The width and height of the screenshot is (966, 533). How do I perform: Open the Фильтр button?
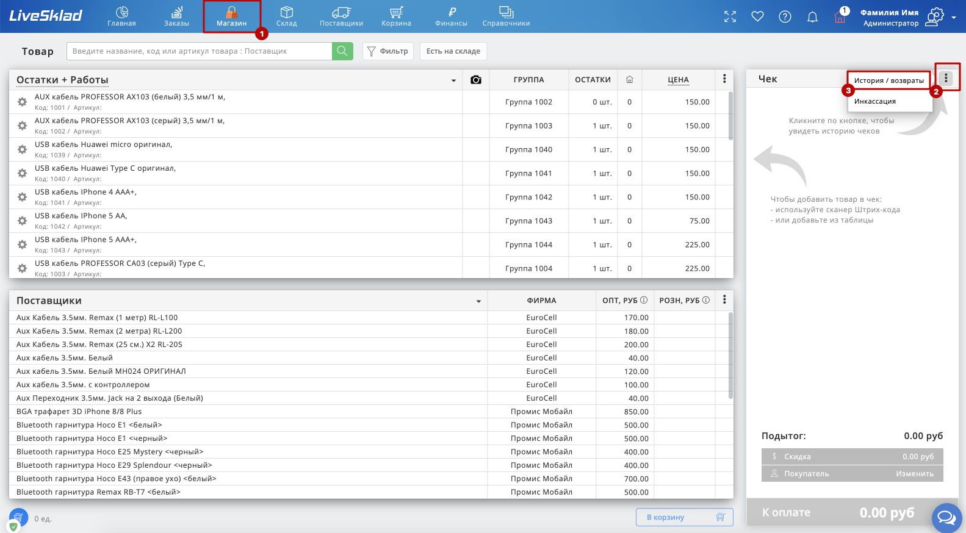pyautogui.click(x=388, y=51)
